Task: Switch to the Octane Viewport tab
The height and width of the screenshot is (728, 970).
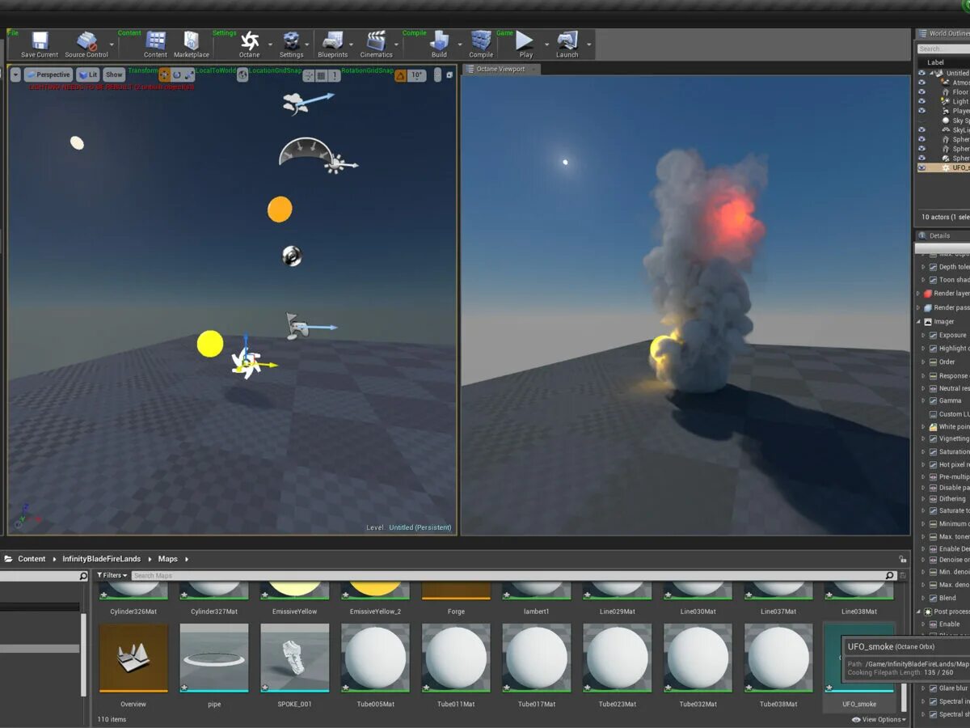Action: (x=500, y=69)
